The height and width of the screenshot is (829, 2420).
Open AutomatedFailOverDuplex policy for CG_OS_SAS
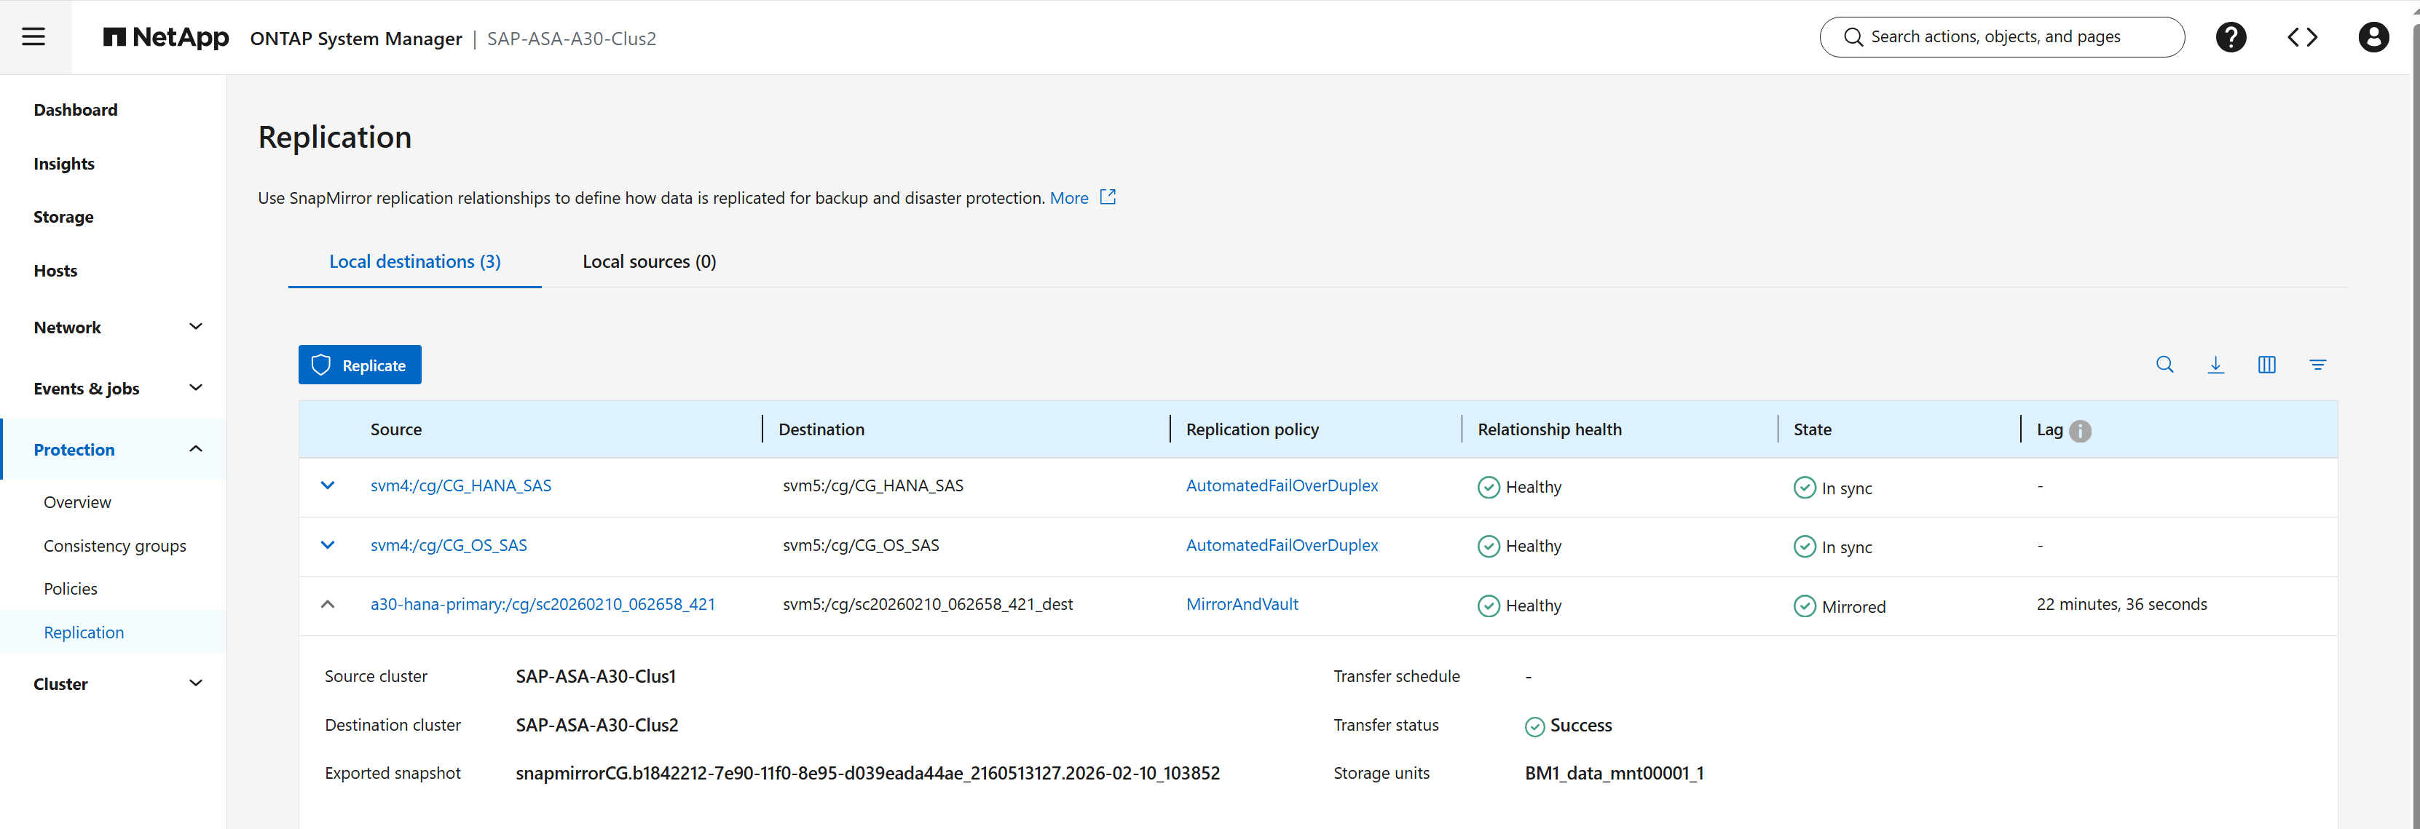coord(1282,544)
